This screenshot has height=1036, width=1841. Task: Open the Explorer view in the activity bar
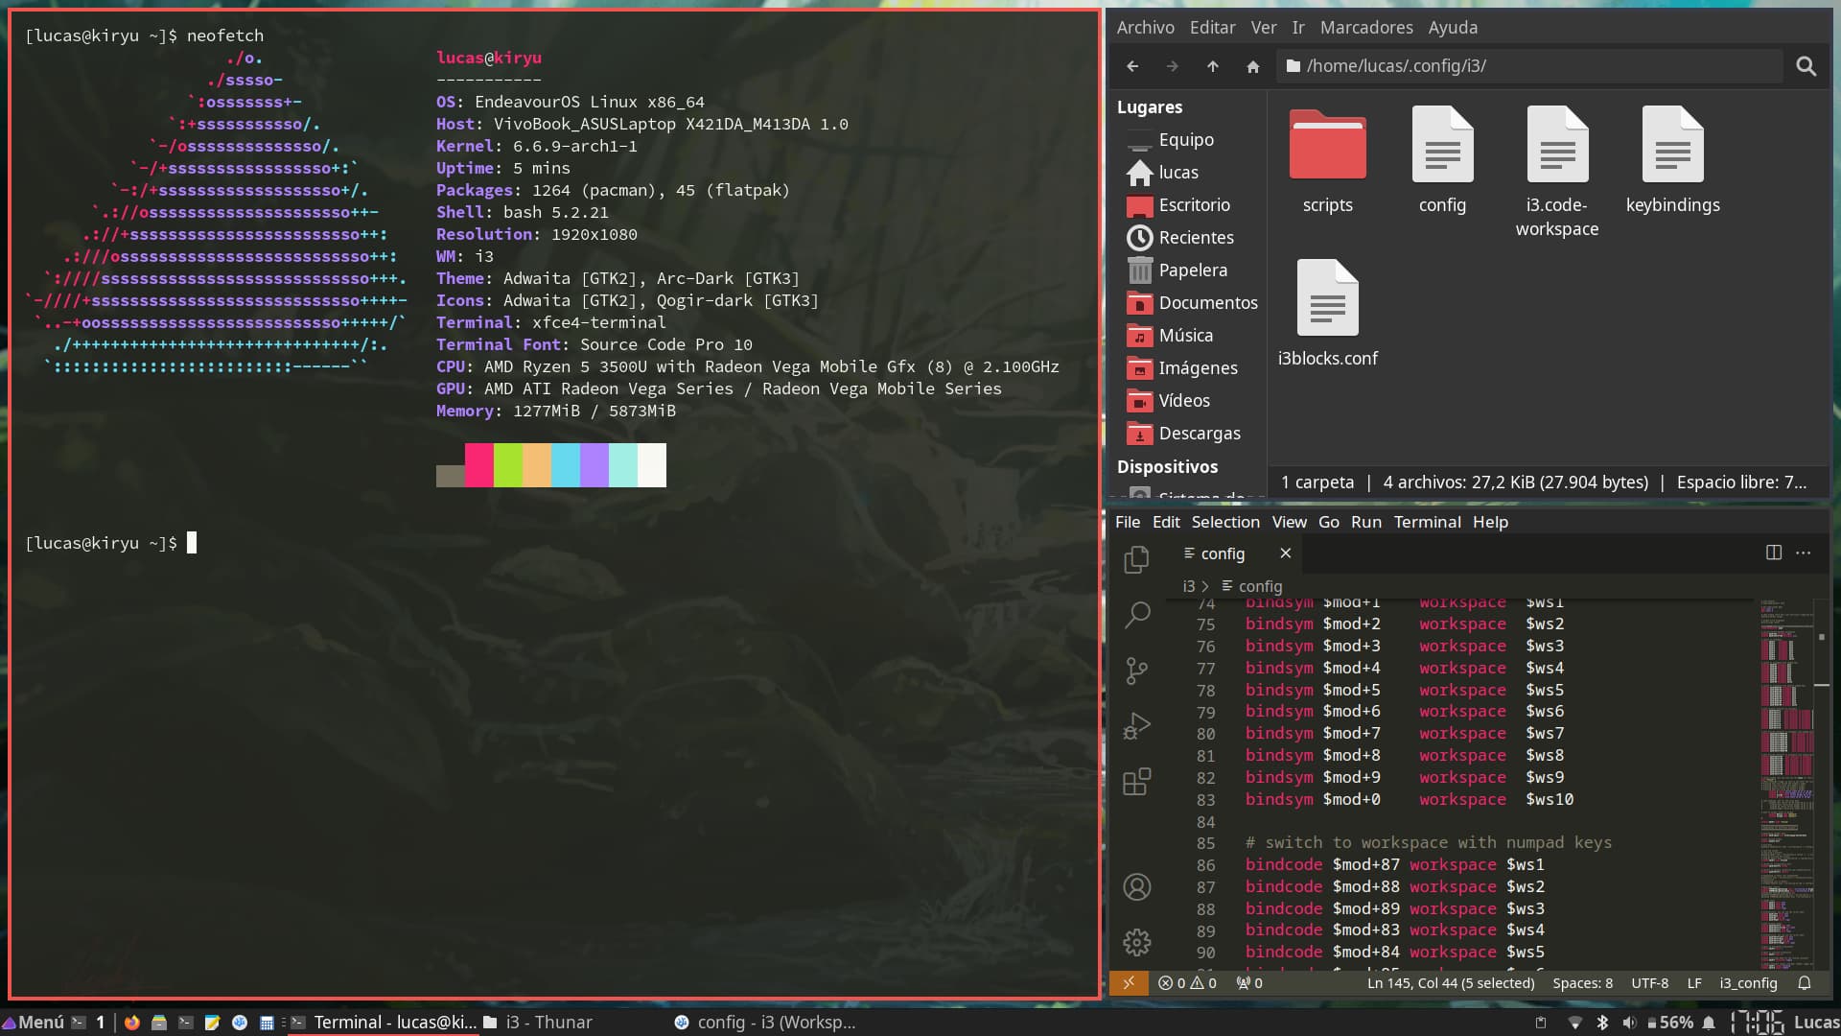point(1136,559)
